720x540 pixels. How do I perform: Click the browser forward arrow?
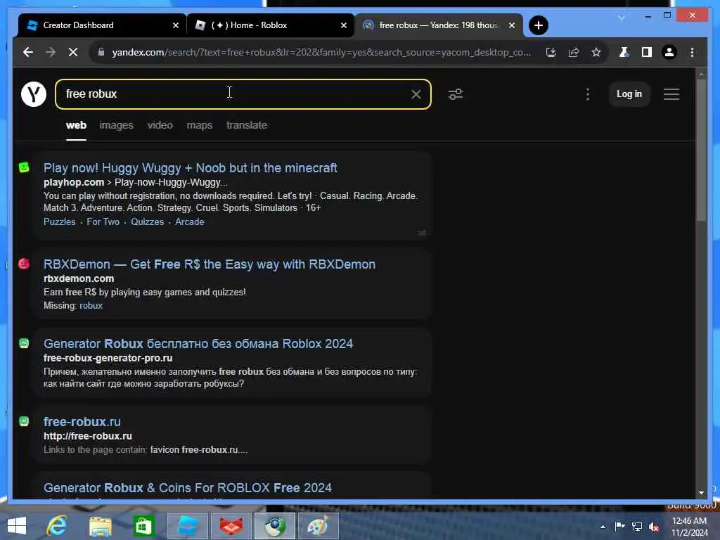51,52
